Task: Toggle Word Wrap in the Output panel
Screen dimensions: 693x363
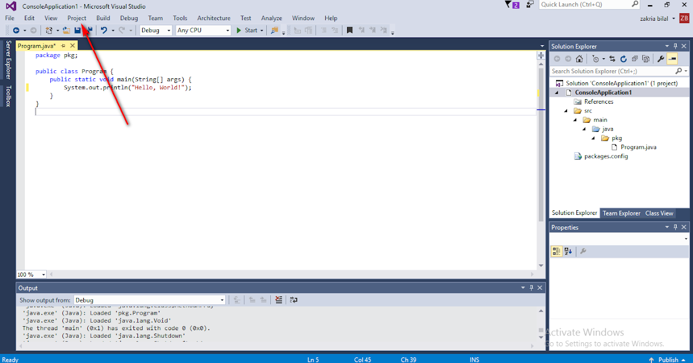Action: 293,300
